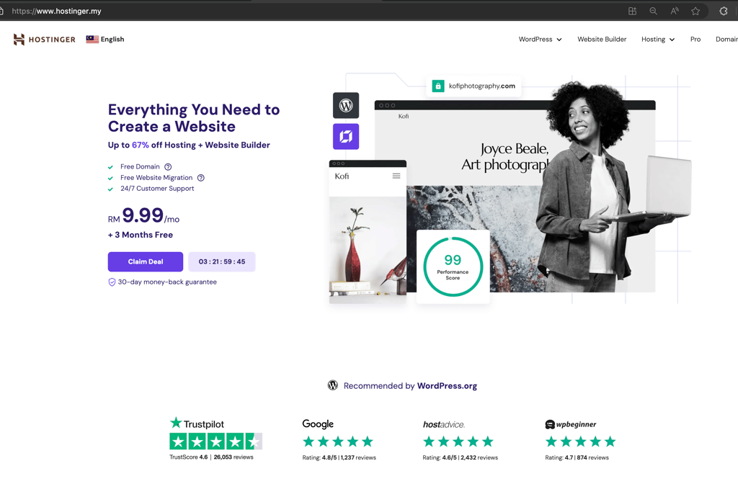Image resolution: width=738 pixels, height=489 pixels.
Task: Click the countdown timer 03:21:59:45
Action: (222, 262)
